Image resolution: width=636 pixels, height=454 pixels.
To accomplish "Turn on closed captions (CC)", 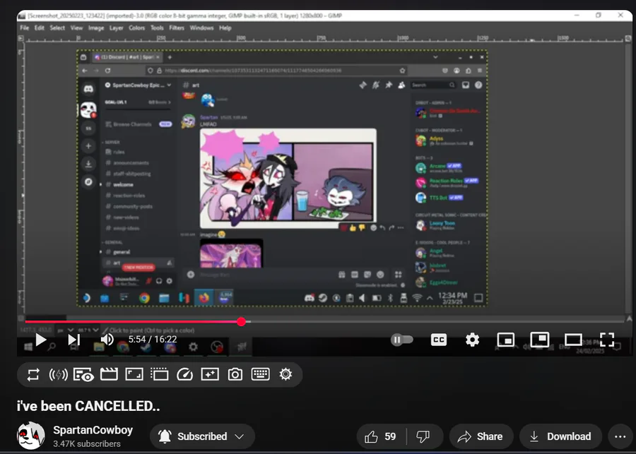I will coord(438,340).
